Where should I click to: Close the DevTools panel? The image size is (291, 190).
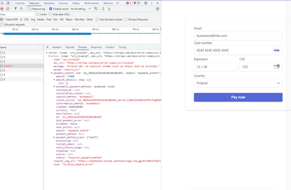coord(158,3)
